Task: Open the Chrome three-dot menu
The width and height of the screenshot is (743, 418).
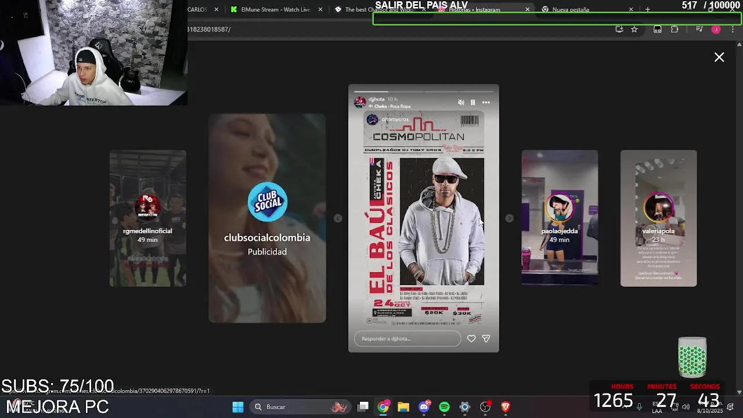Action: [x=733, y=29]
